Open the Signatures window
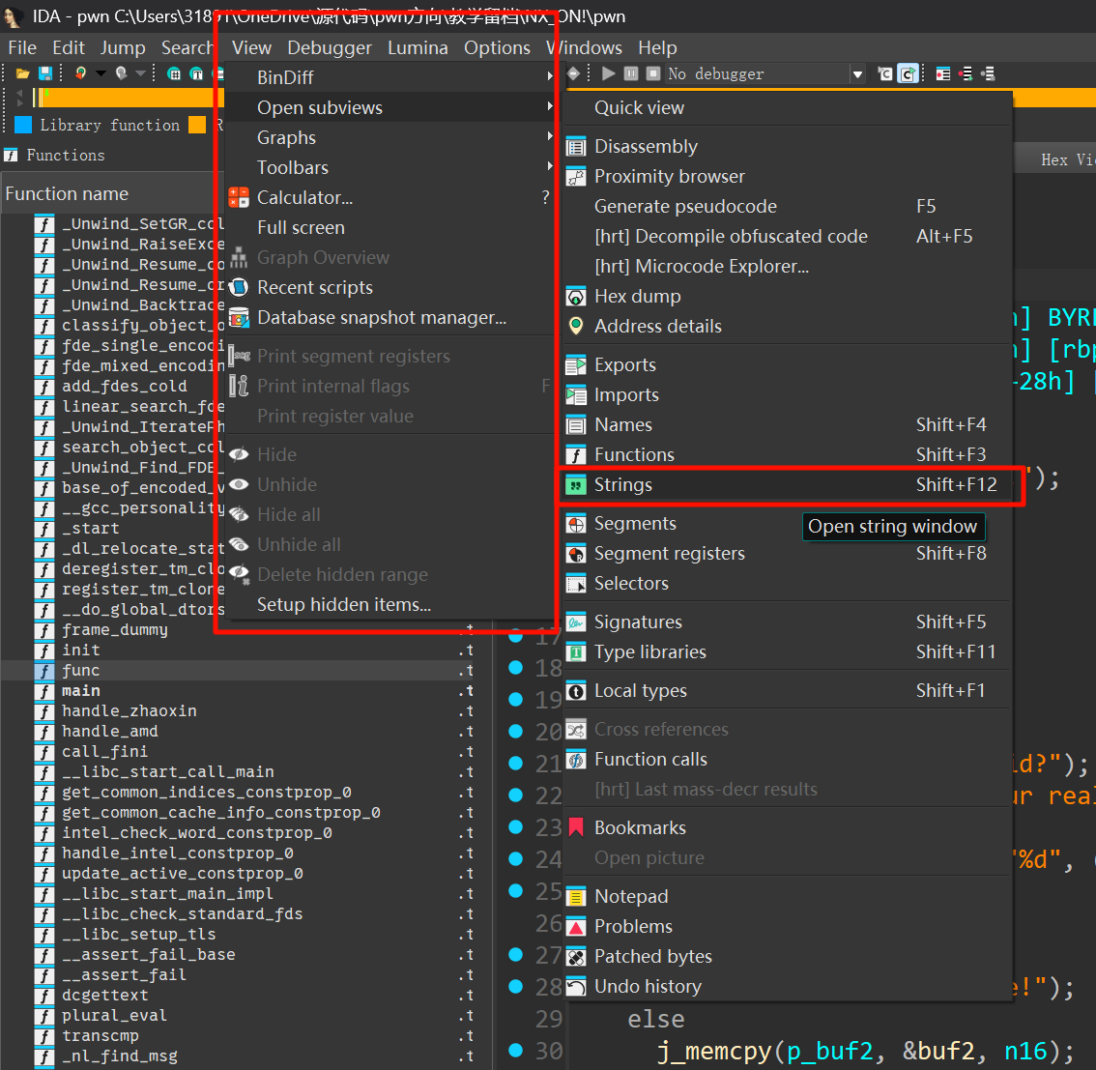Screen dimensions: 1096x1070 [788, 622]
